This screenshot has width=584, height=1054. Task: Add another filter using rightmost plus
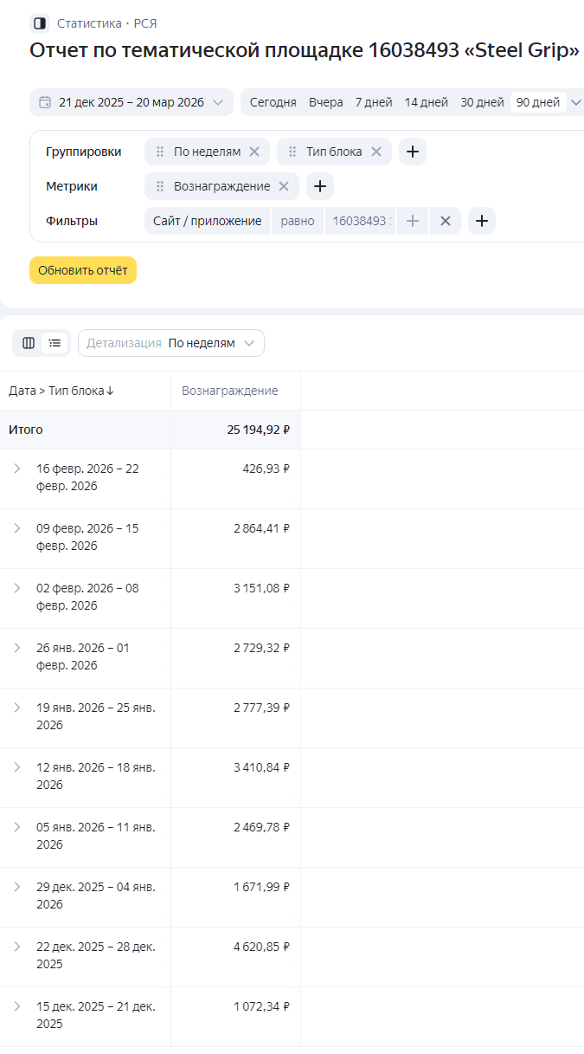(x=482, y=221)
